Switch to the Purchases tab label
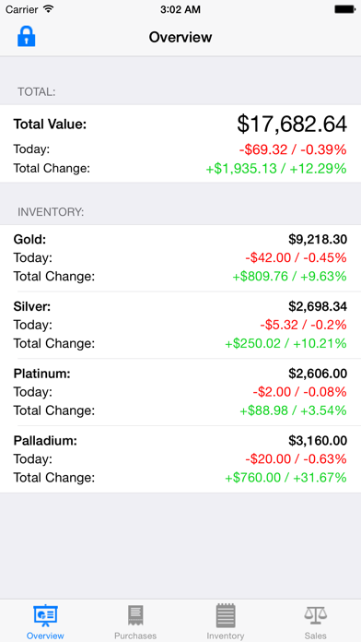The width and height of the screenshot is (361, 642). pyautogui.click(x=135, y=636)
